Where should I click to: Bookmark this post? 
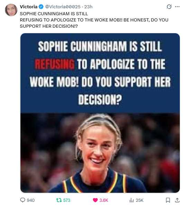(168, 200)
